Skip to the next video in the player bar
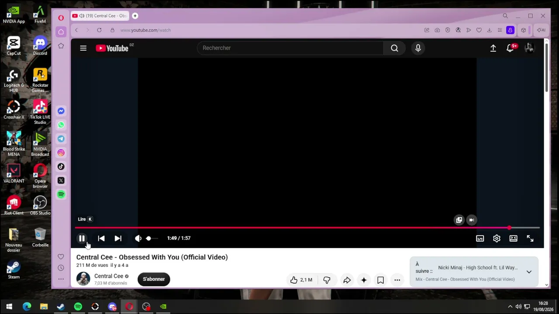Image resolution: width=559 pixels, height=314 pixels. (118, 238)
